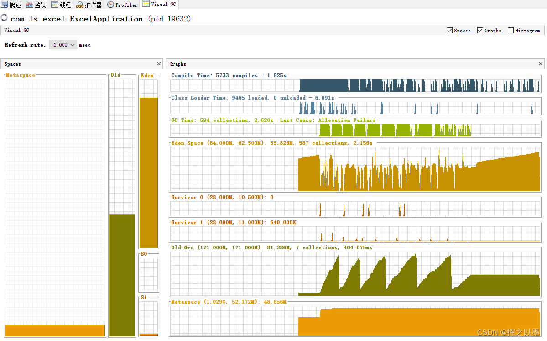
Task: Close the Spaces panel
Action: (x=159, y=63)
